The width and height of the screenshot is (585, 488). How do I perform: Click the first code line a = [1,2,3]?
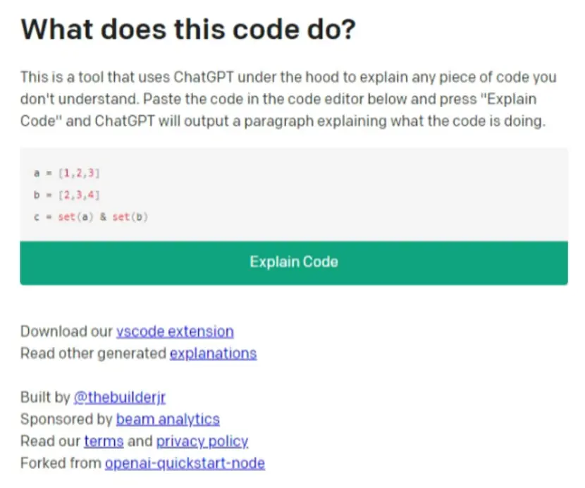(x=67, y=173)
